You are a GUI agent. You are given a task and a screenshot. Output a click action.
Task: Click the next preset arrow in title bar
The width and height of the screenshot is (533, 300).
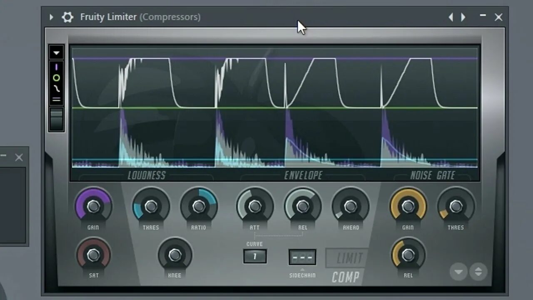click(x=463, y=17)
